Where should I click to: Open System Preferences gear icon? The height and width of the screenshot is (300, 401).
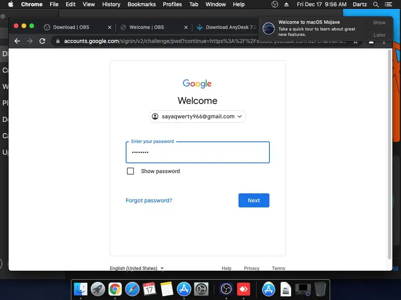tap(201, 289)
